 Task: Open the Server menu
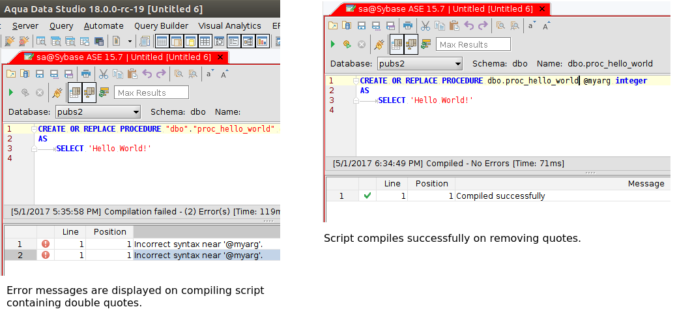coord(25,26)
